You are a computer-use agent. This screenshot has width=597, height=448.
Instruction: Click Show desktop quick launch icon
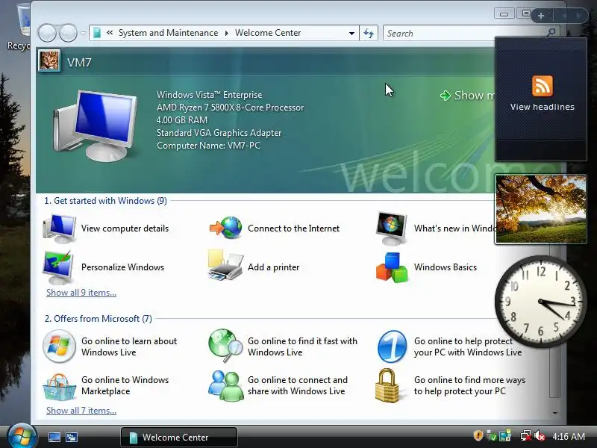54,438
